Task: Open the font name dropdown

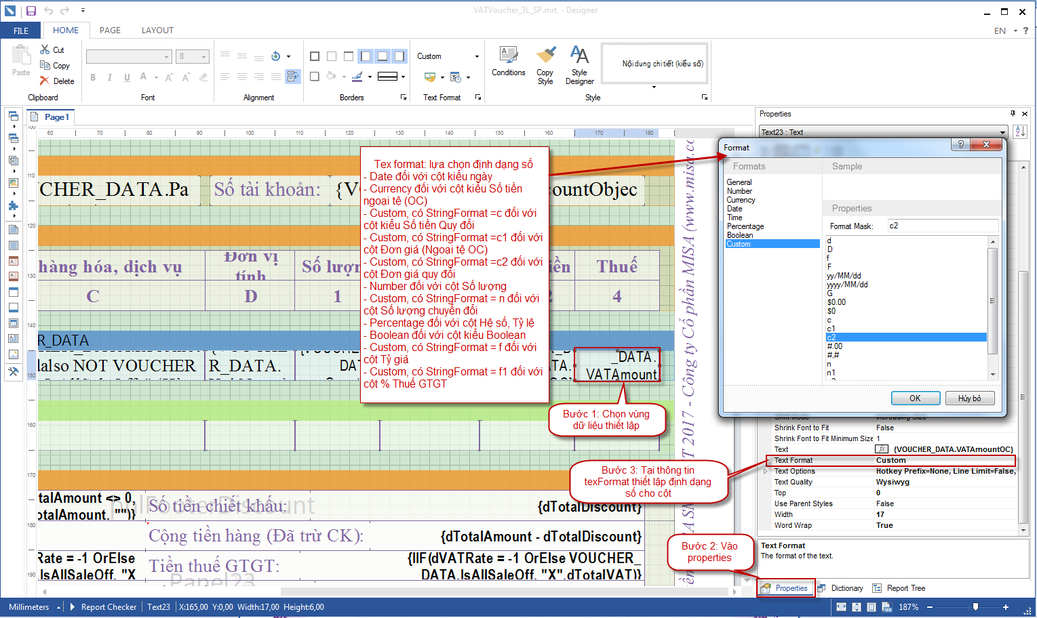Action: coord(167,57)
